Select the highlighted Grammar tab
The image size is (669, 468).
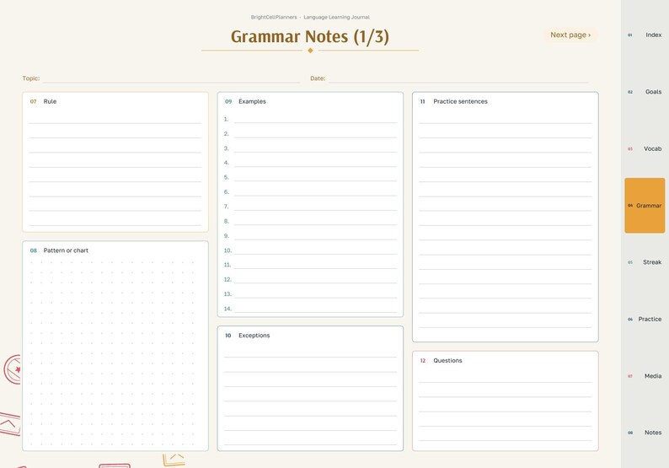[645, 206]
